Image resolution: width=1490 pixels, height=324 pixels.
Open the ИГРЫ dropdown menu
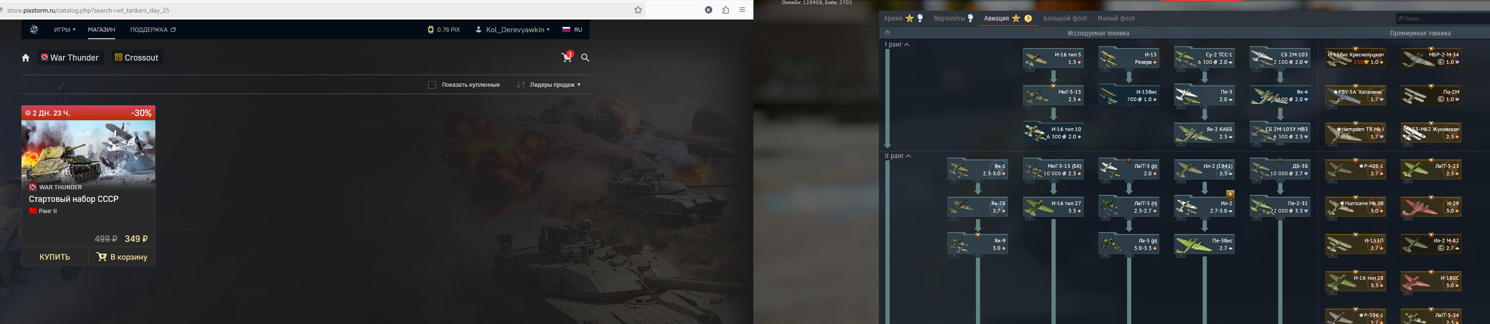[x=65, y=29]
